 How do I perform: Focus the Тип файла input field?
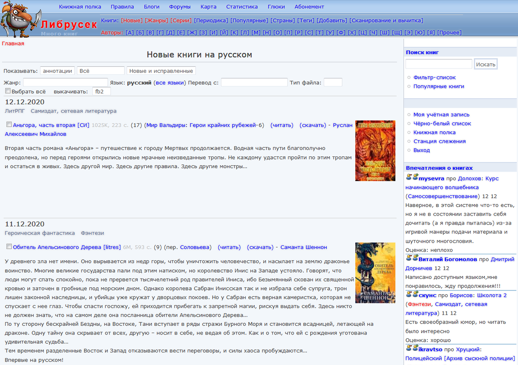[x=333, y=82]
